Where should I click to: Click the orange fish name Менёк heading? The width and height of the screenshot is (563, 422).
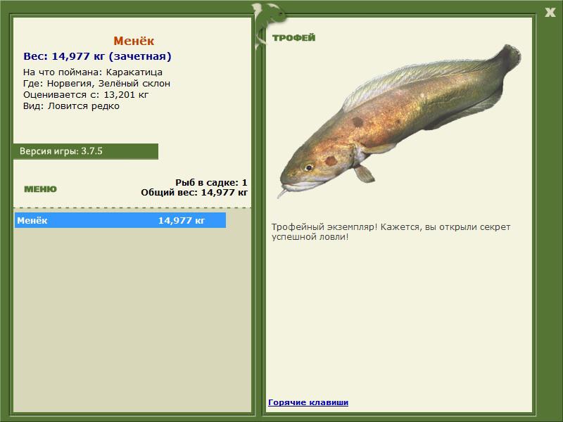point(134,41)
